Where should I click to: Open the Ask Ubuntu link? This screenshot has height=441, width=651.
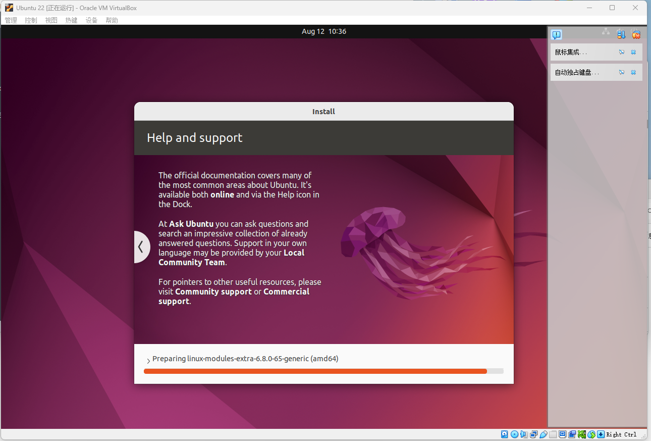pyautogui.click(x=191, y=224)
